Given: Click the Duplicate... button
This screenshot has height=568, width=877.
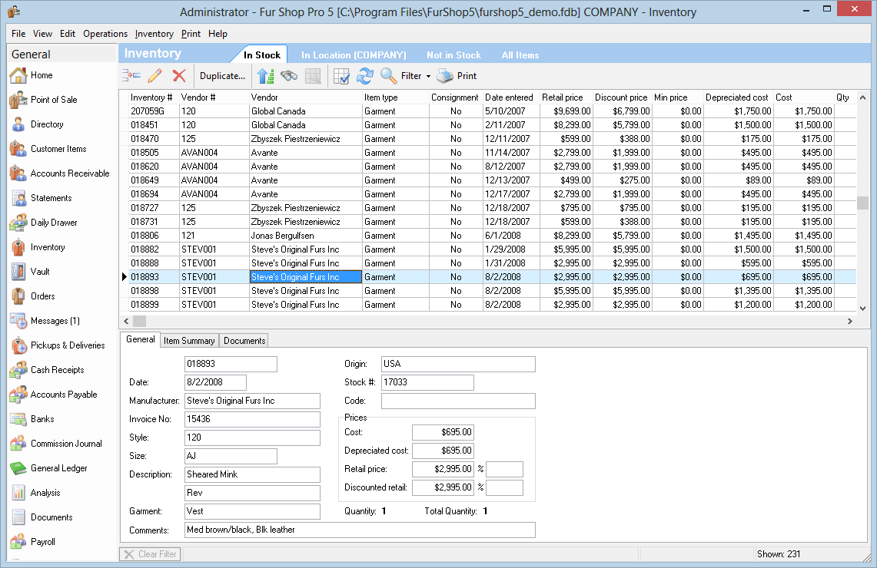Looking at the screenshot, I should (222, 76).
